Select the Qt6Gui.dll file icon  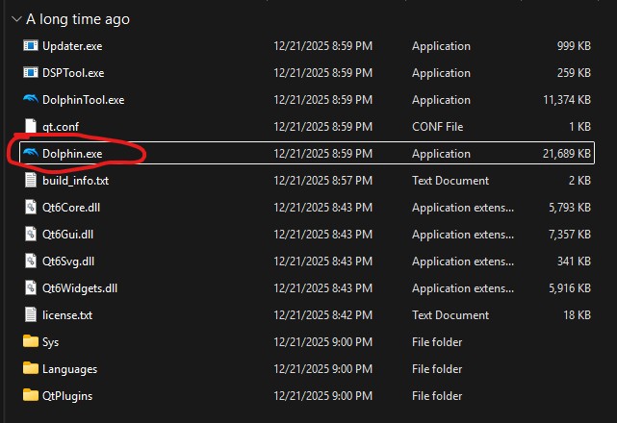(x=30, y=235)
